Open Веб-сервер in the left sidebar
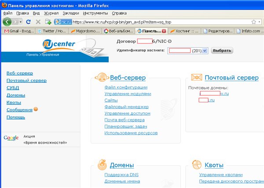The image size is (264, 188). click(20, 73)
